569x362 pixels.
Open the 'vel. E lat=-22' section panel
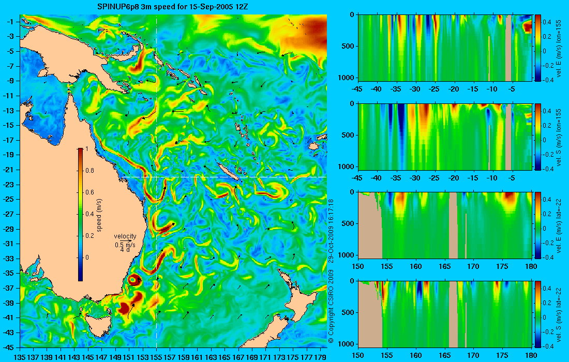tap(445, 225)
